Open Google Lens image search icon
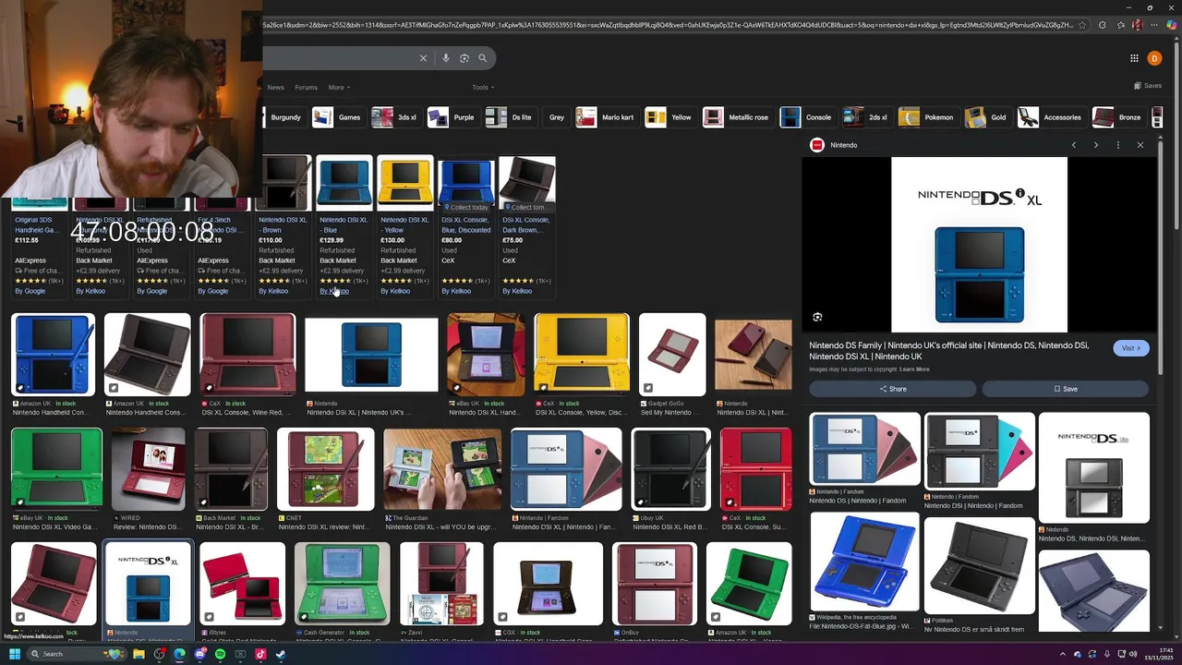1182x665 pixels. [464, 58]
